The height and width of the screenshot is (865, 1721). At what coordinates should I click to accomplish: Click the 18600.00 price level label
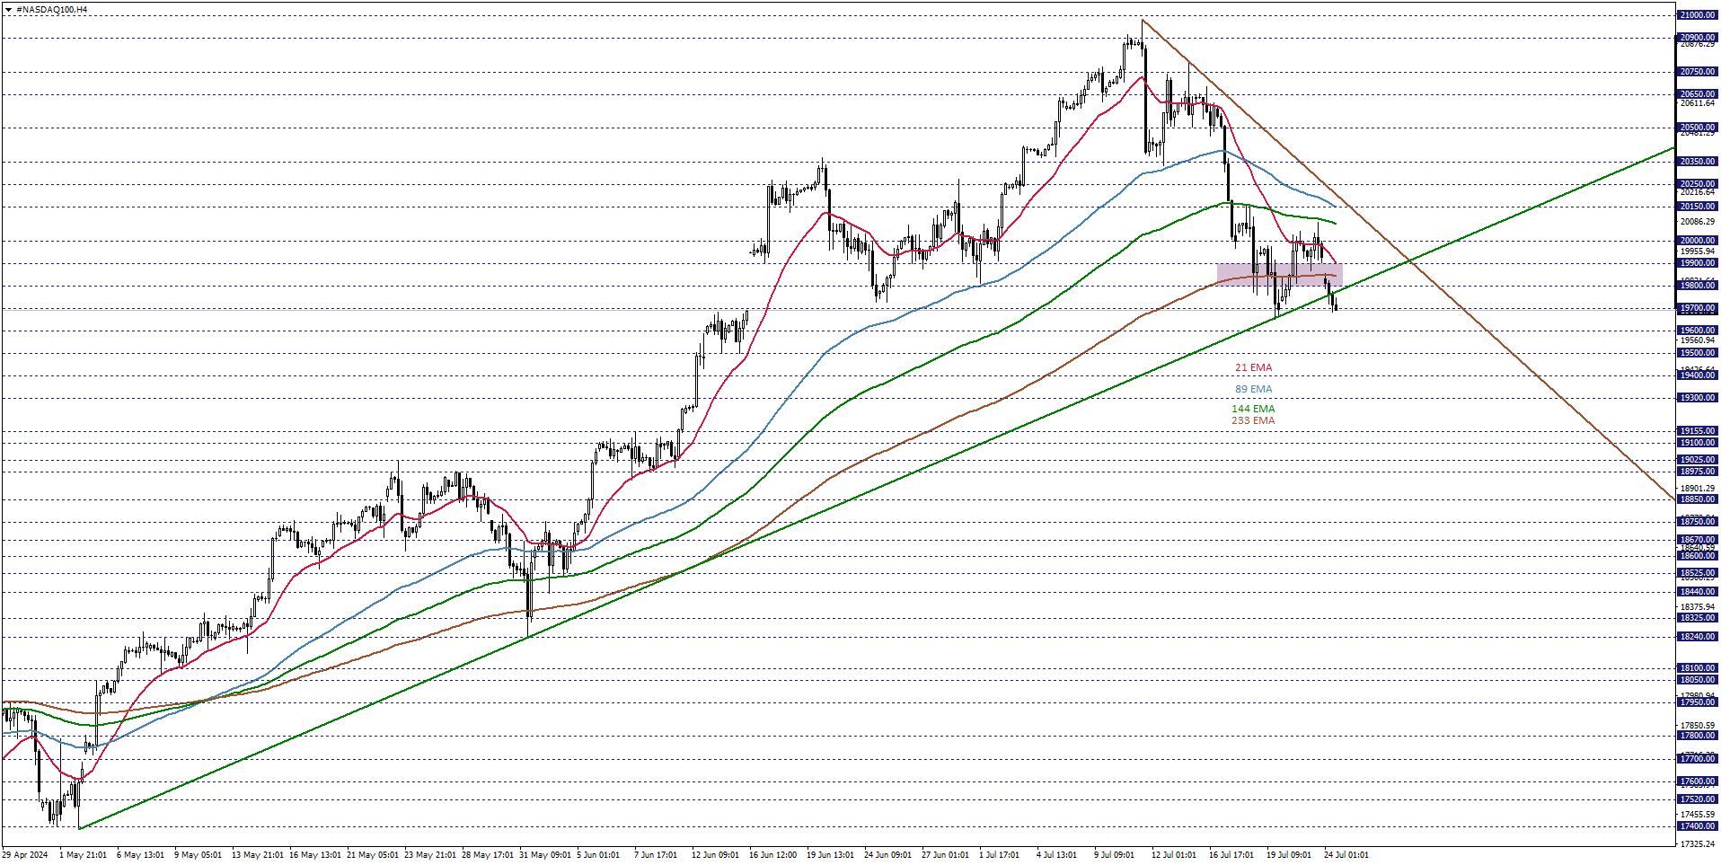1697,556
